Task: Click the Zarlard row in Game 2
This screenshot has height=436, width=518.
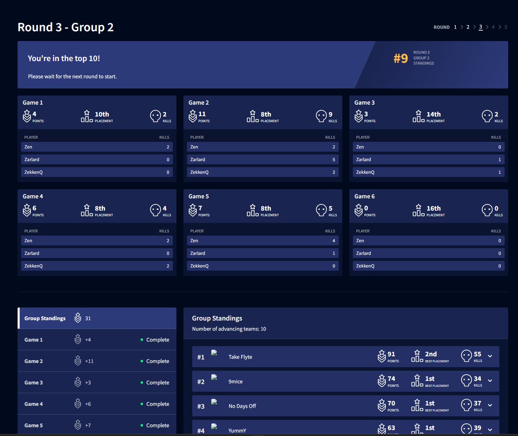Action: [263, 160]
